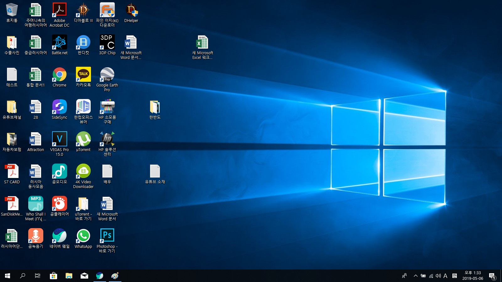Select the 곰오디오 shortcut
Image resolution: width=502 pixels, height=282 pixels.
60,174
